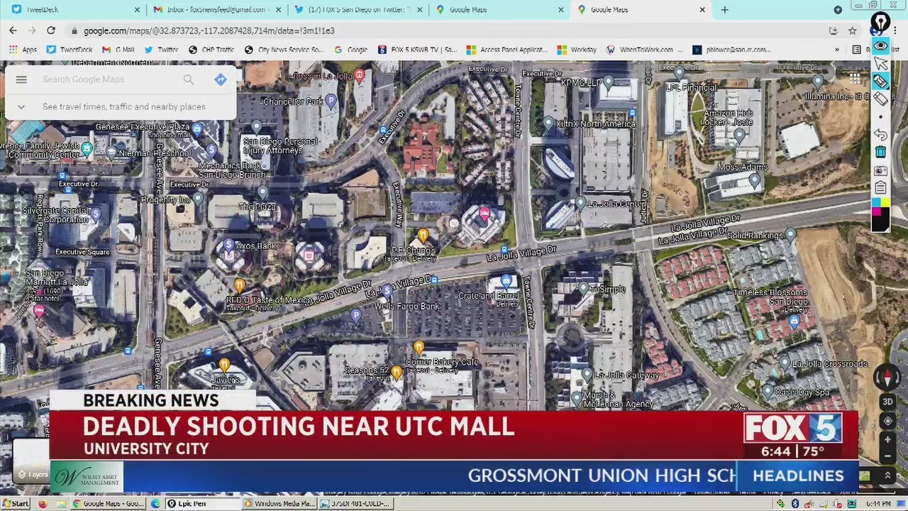This screenshot has width=908, height=511.
Task: Bookmark this page with the star icon
Action: click(853, 31)
